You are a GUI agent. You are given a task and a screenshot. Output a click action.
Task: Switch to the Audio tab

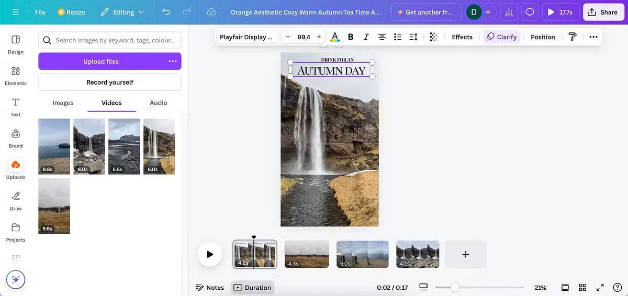tap(159, 103)
